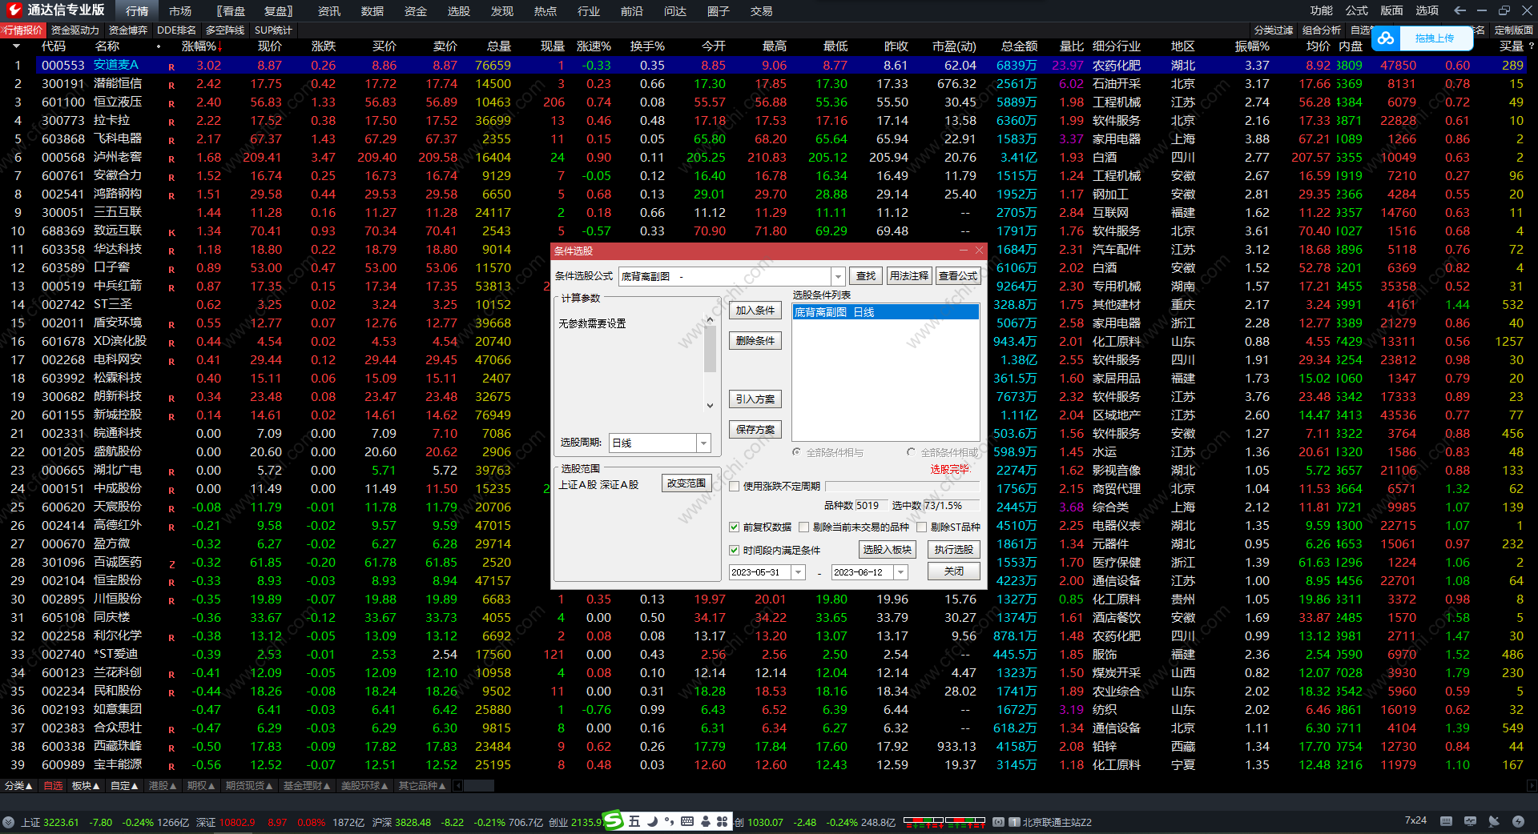Open the 资讯 top menu
Image resolution: width=1538 pixels, height=834 pixels.
coord(328,11)
